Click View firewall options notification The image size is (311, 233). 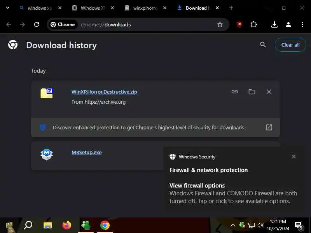coord(197,186)
